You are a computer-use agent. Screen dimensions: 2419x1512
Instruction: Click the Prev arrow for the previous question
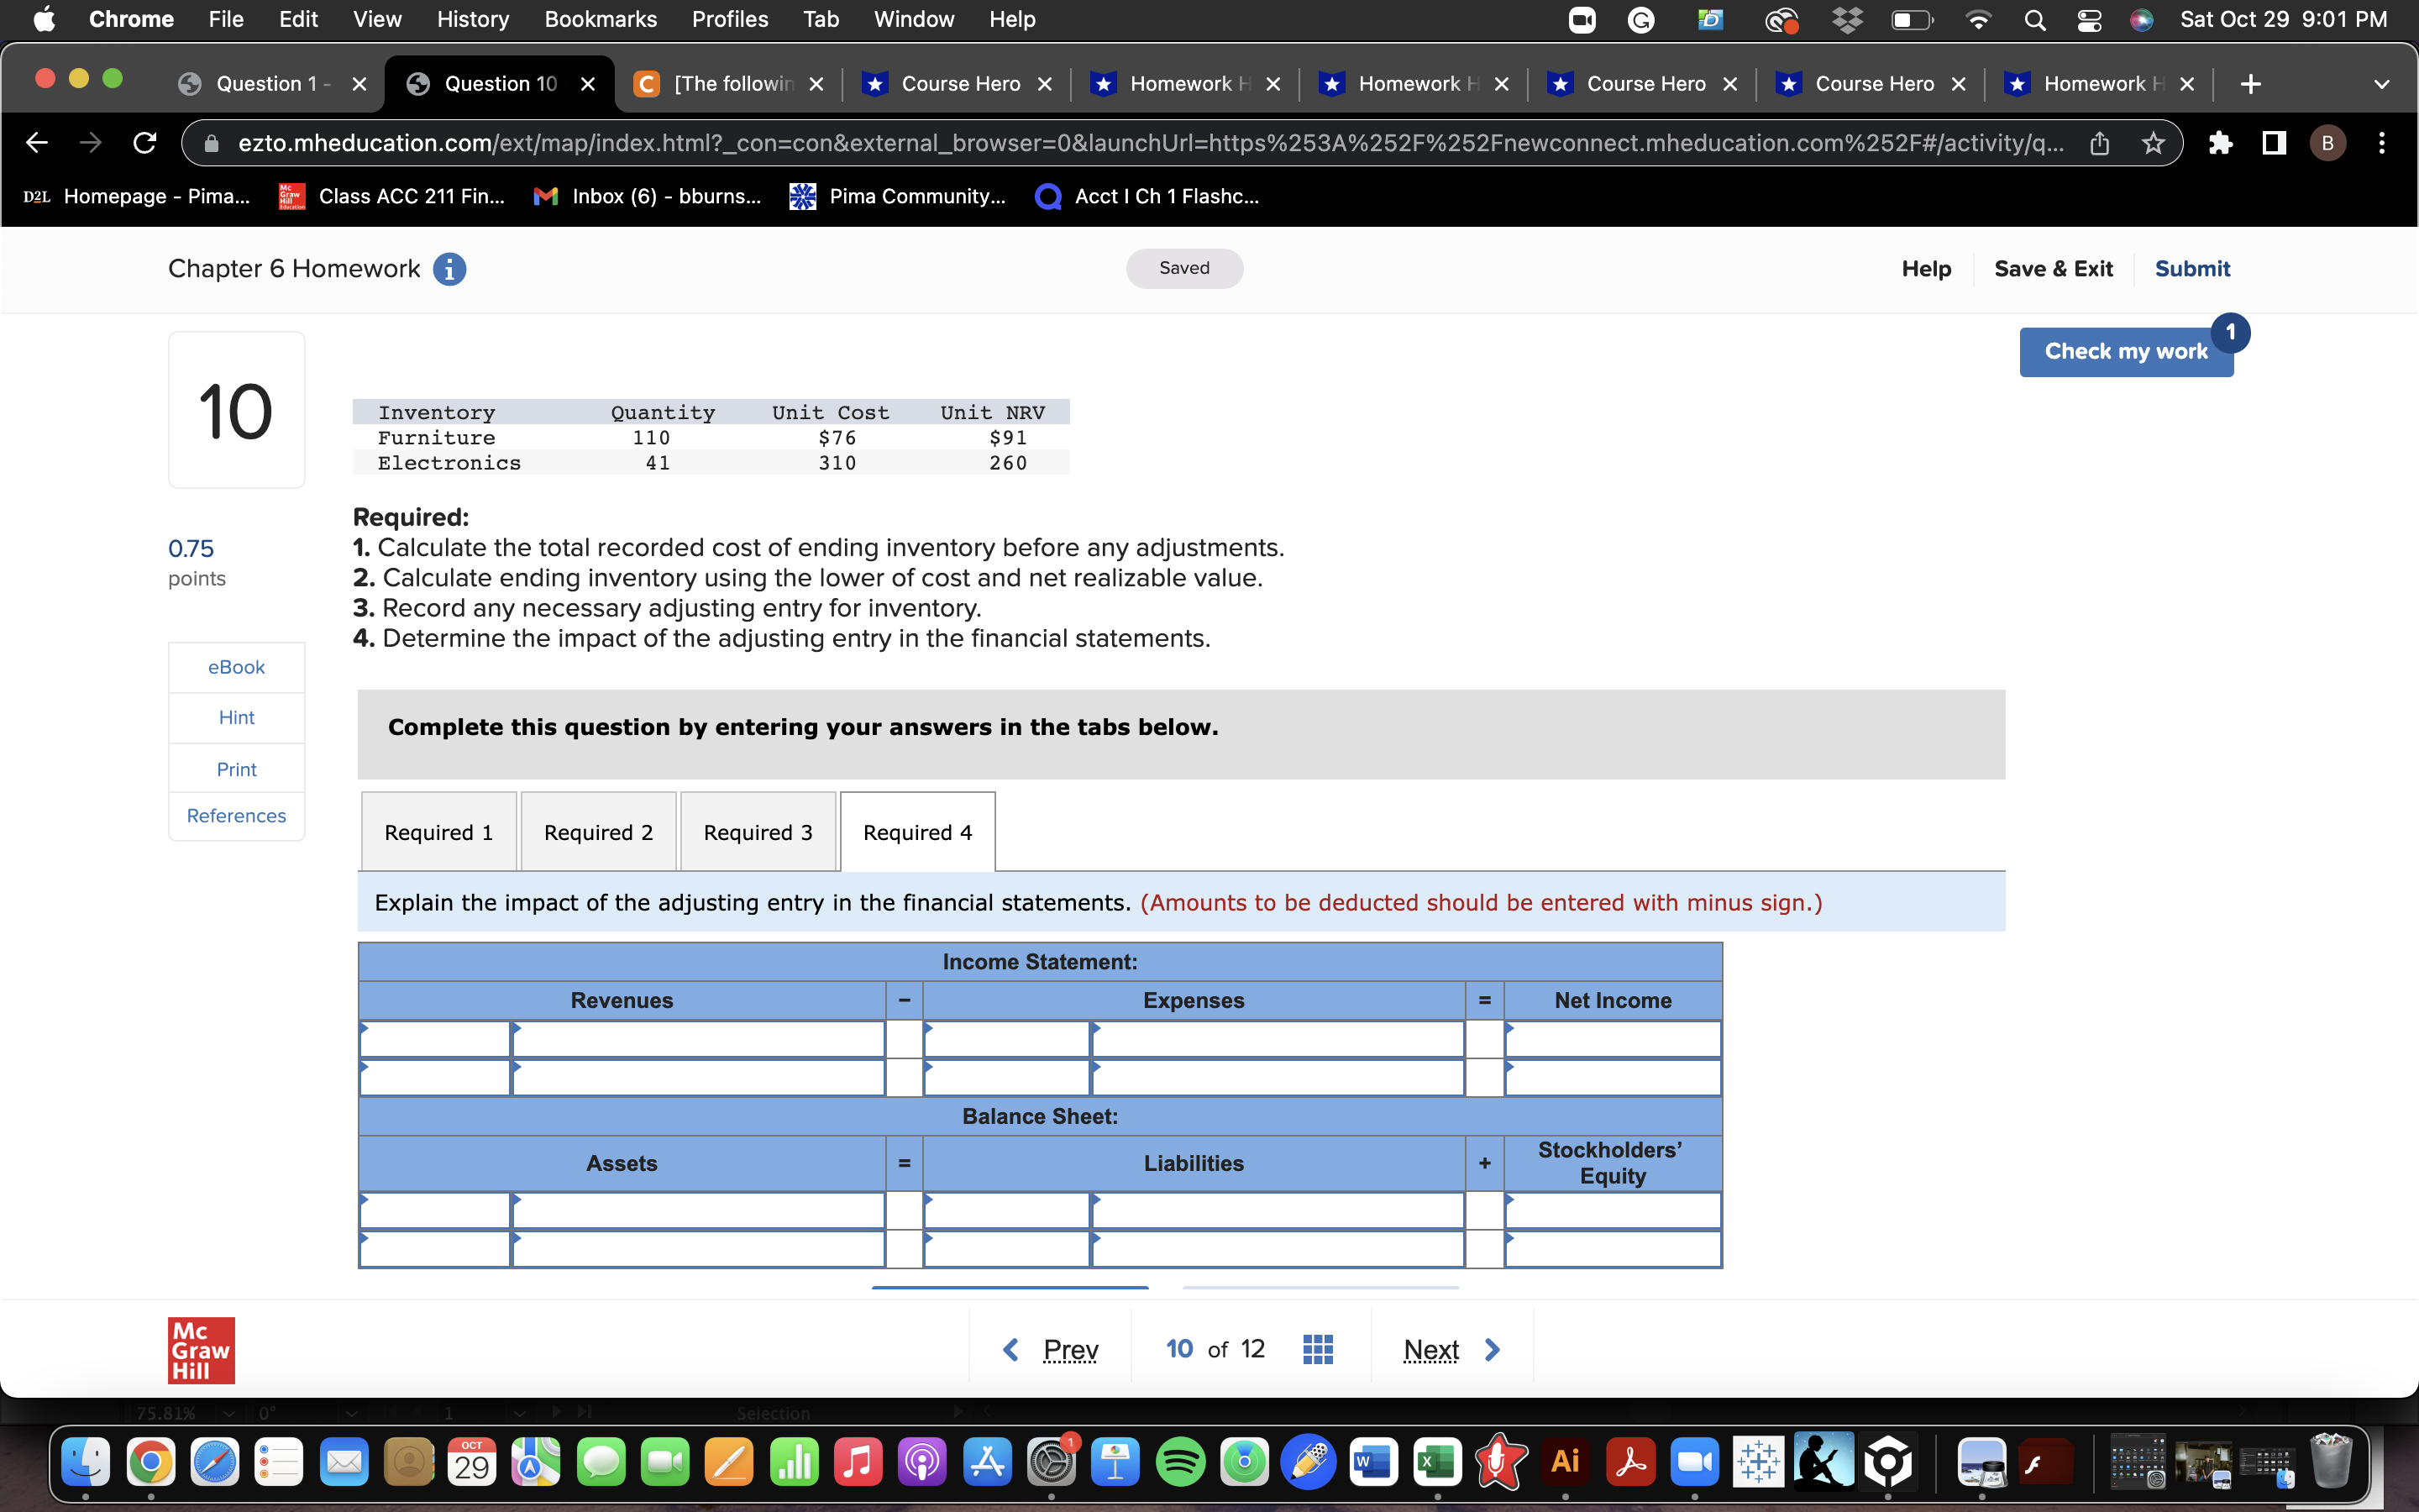click(1010, 1349)
